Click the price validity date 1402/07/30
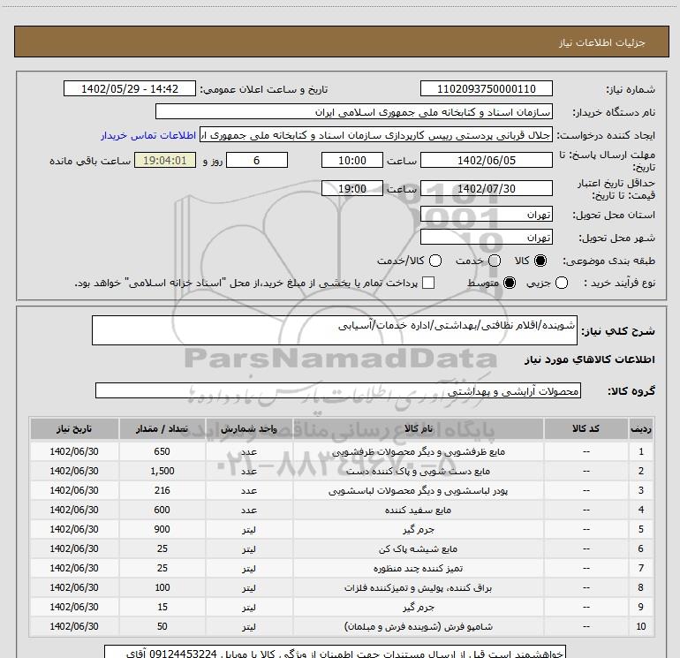The height and width of the screenshot is (658, 680). pos(486,189)
